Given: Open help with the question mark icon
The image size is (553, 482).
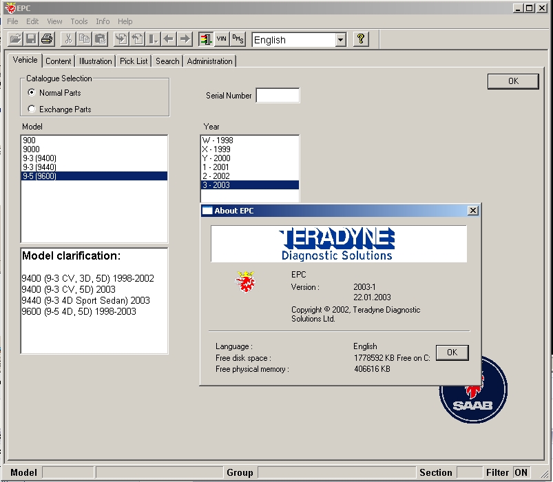Looking at the screenshot, I should [361, 39].
